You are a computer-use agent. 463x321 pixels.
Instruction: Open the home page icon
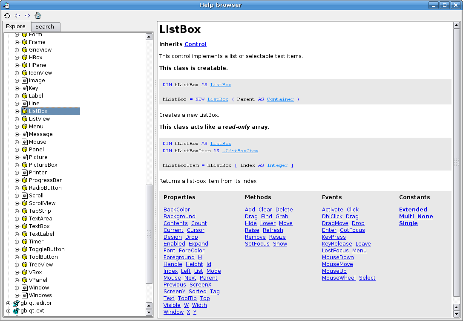tap(38, 16)
